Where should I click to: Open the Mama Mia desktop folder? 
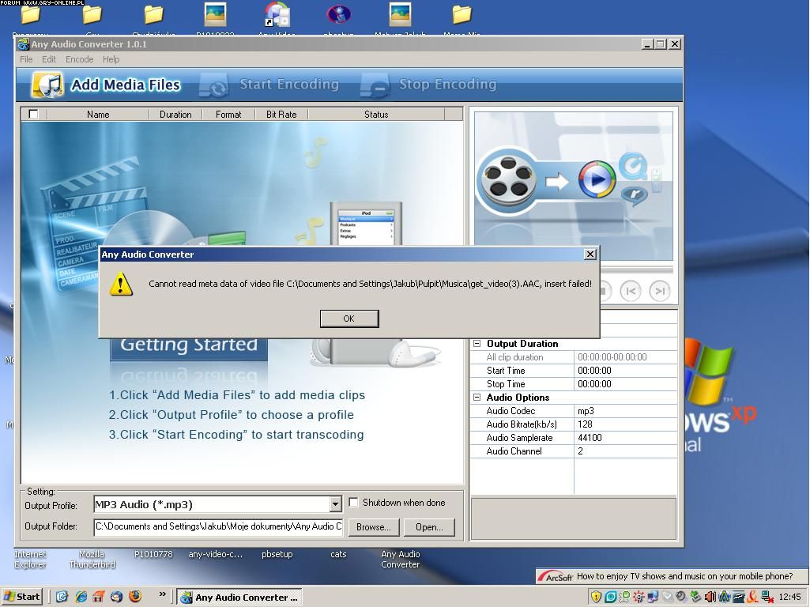pos(462,14)
